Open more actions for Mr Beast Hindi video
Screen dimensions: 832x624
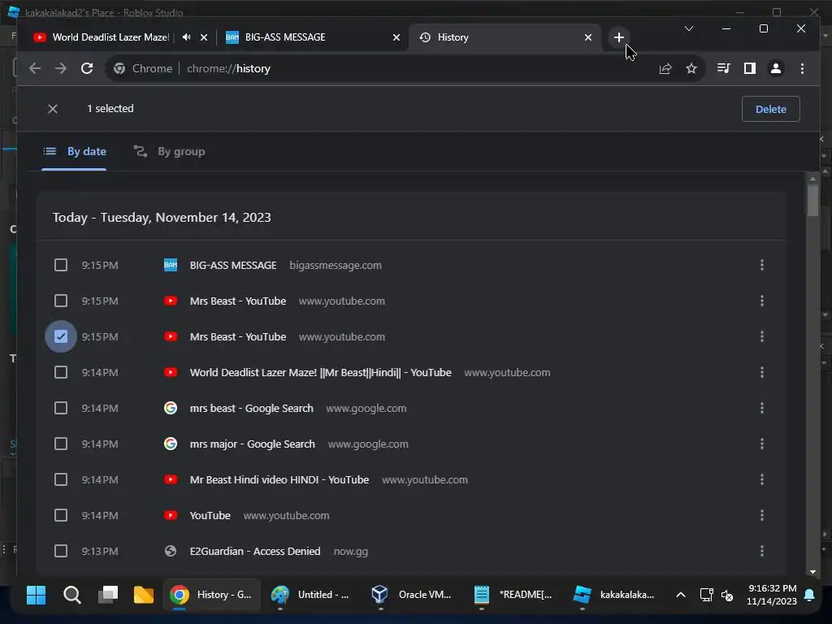click(762, 479)
